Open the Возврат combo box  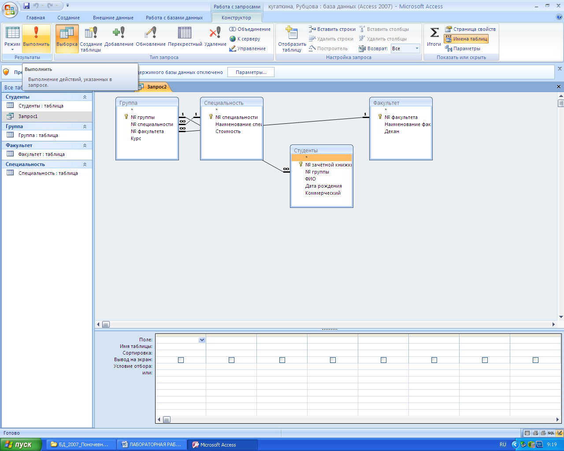(x=405, y=48)
